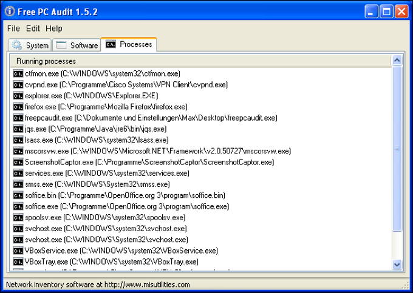Select the Processes tab label
Image resolution: width=413 pixels, height=293 pixels.
pyautogui.click(x=136, y=44)
